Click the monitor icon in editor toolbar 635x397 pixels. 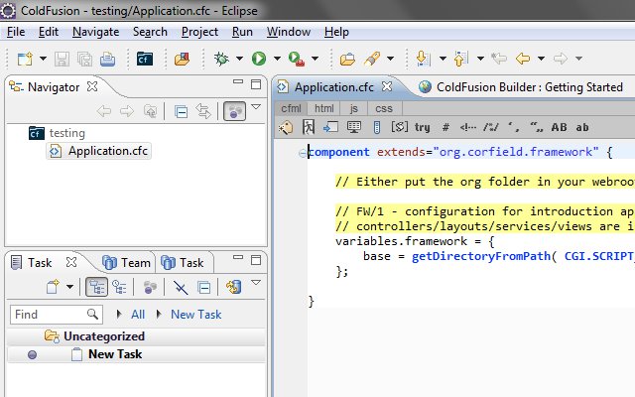click(354, 127)
